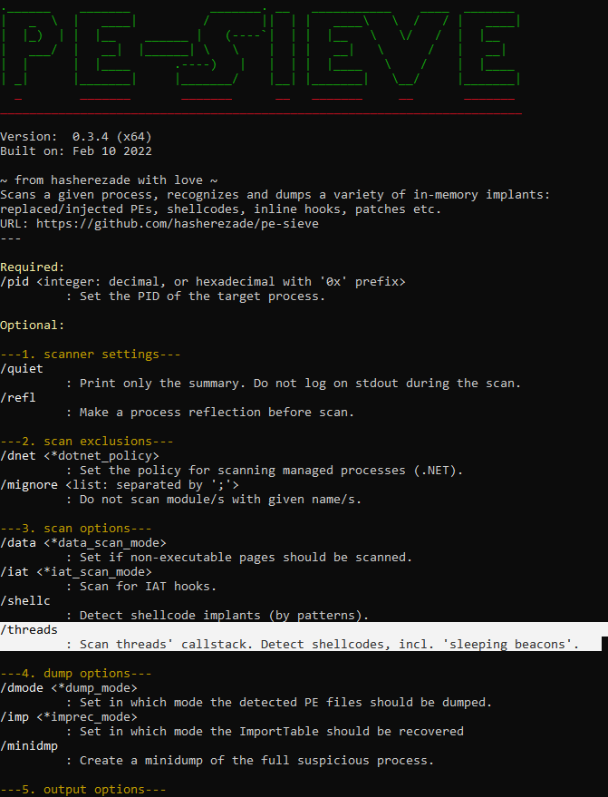Click the 'Scan for IAT hooks.' description

tap(148, 586)
